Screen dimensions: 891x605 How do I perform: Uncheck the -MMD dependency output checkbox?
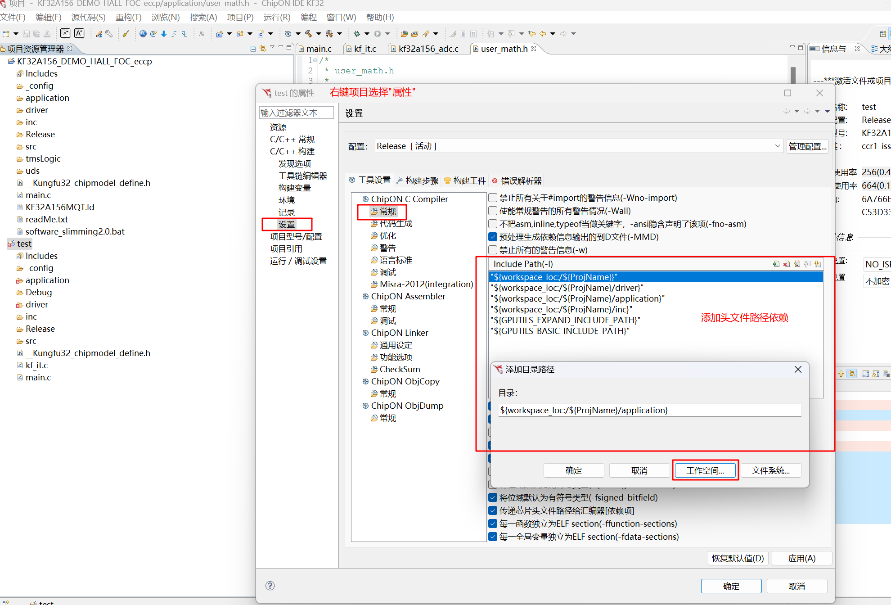(x=493, y=237)
